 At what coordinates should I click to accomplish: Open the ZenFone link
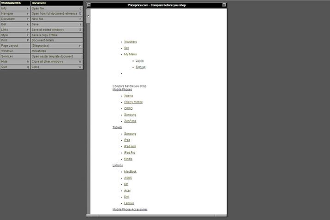[130, 121]
